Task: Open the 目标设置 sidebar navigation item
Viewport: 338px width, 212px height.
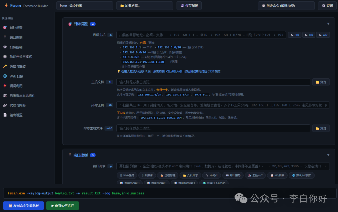Action: [x=16, y=27]
